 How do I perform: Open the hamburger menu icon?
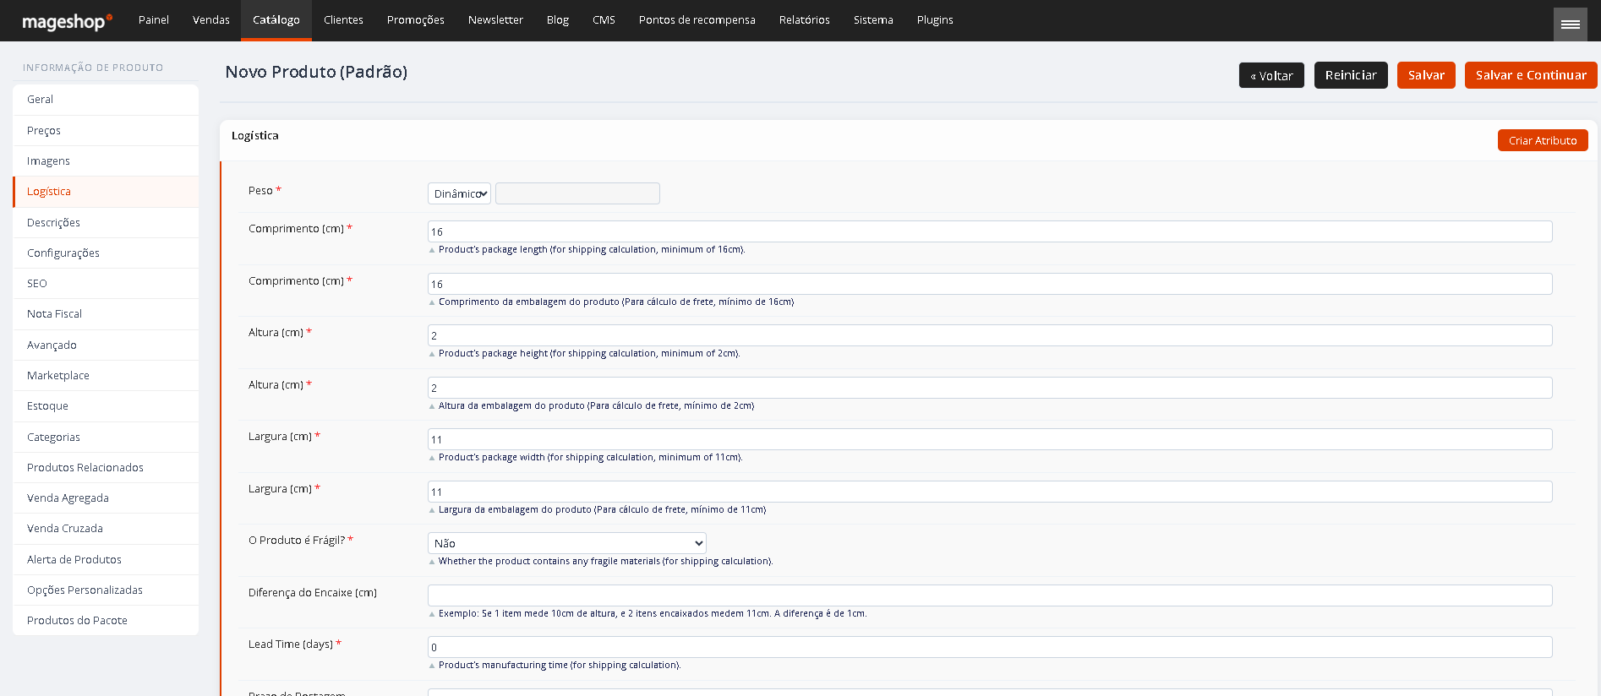1570,24
